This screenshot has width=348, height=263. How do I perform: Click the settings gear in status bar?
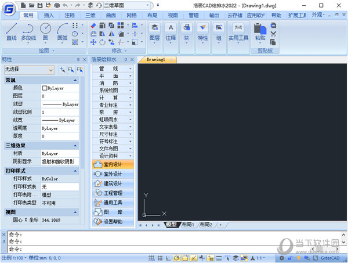pos(281,258)
